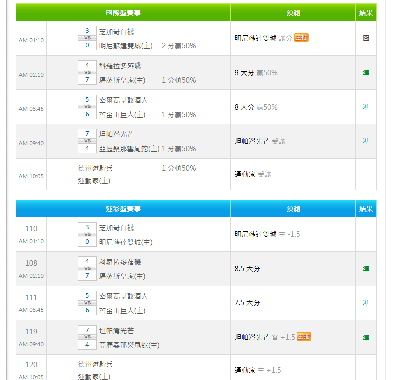Click game number 111 in 運彩盤賽事
This screenshot has width=395, height=380.
click(x=31, y=298)
